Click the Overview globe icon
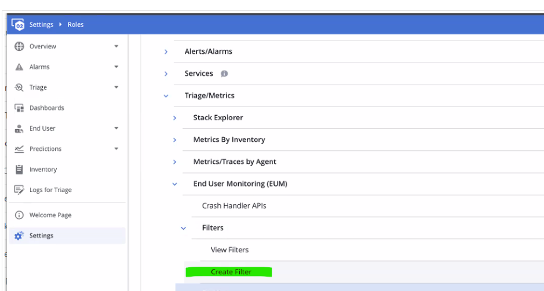Image resolution: width=544 pixels, height=291 pixels. pos(19,46)
